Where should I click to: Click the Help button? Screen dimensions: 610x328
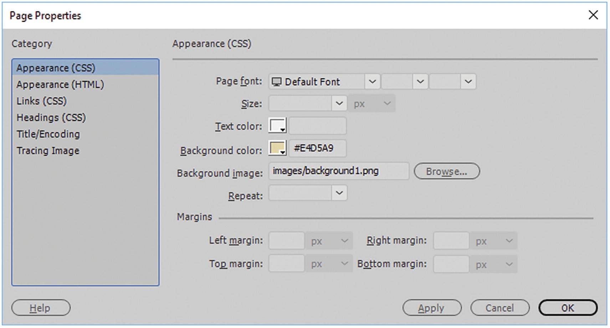[41, 308]
